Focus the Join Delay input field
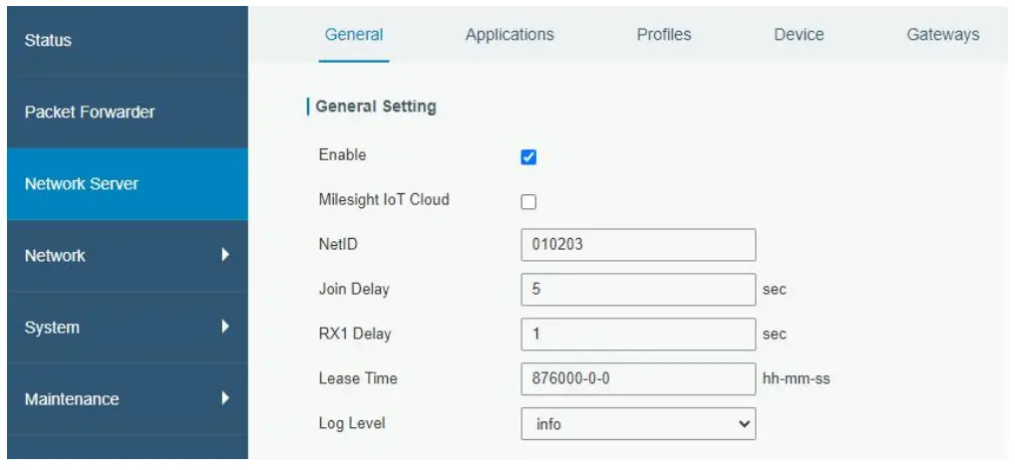The image size is (1015, 470). click(638, 290)
